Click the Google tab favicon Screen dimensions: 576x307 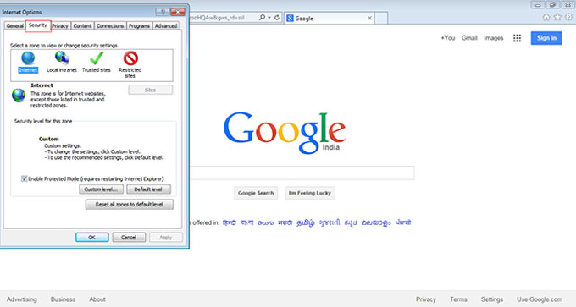(x=290, y=19)
